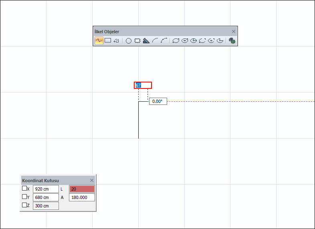
Task: Select the polyline drawing tool
Action: tap(99, 40)
